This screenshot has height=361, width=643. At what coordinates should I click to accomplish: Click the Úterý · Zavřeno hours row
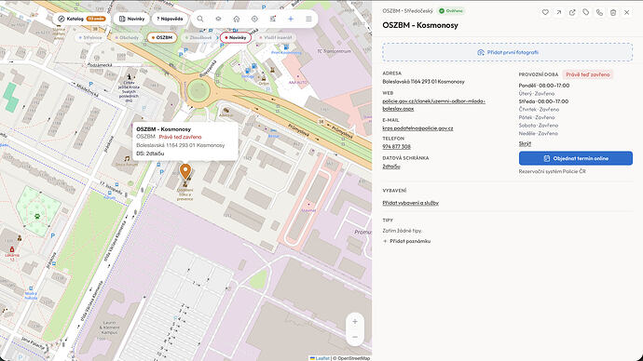point(537,93)
